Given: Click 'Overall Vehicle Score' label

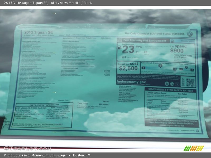Looking at the screenshot, I should click(x=156, y=93).
